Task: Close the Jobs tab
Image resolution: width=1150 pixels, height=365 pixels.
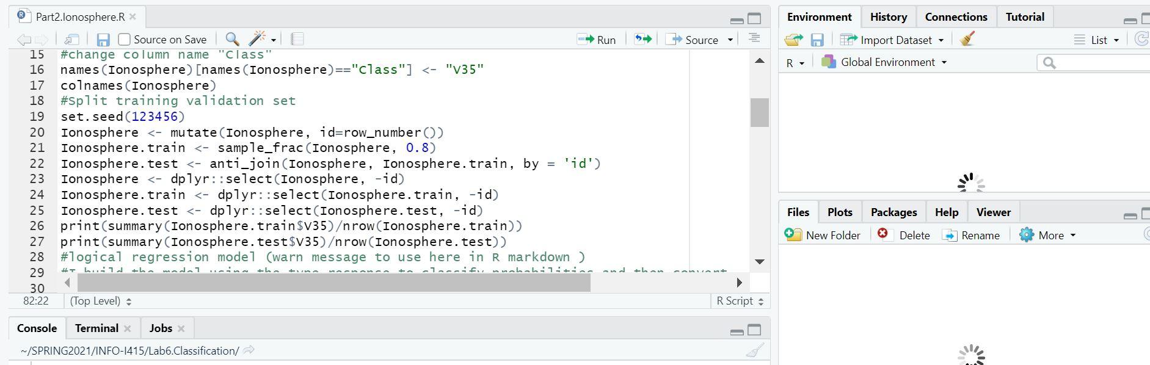Action: pyautogui.click(x=181, y=328)
